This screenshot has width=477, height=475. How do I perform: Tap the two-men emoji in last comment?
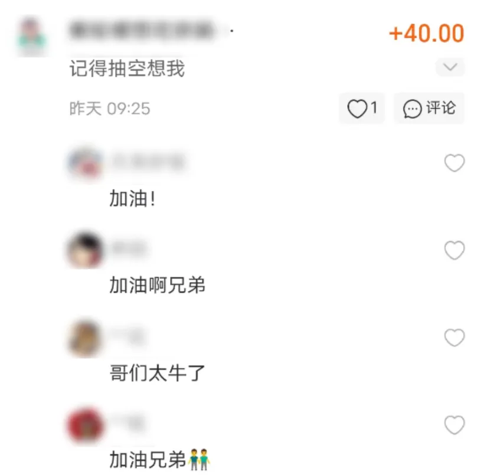pyautogui.click(x=199, y=460)
